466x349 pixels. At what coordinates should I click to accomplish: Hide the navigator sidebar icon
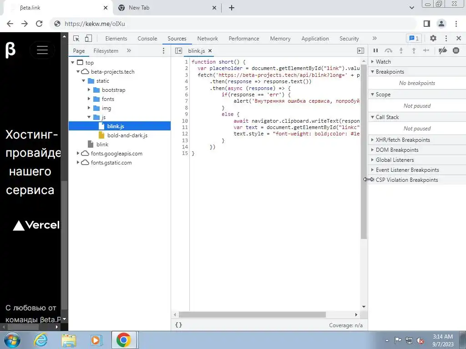coord(178,51)
